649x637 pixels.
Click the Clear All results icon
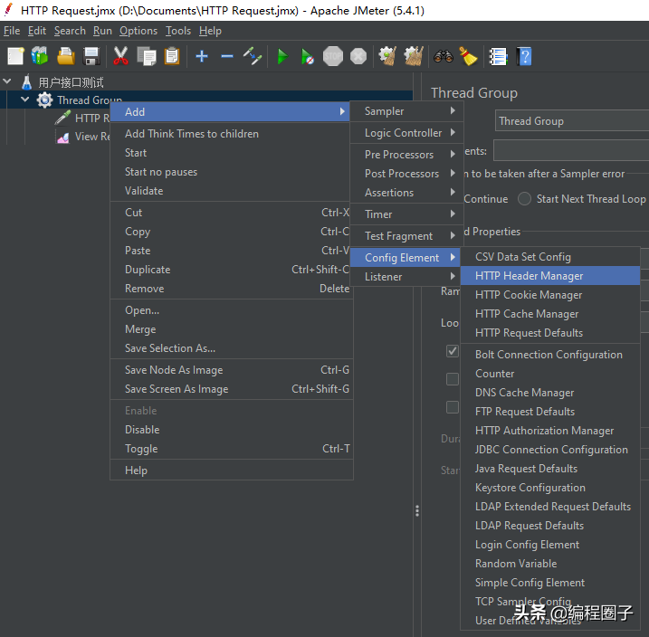414,56
